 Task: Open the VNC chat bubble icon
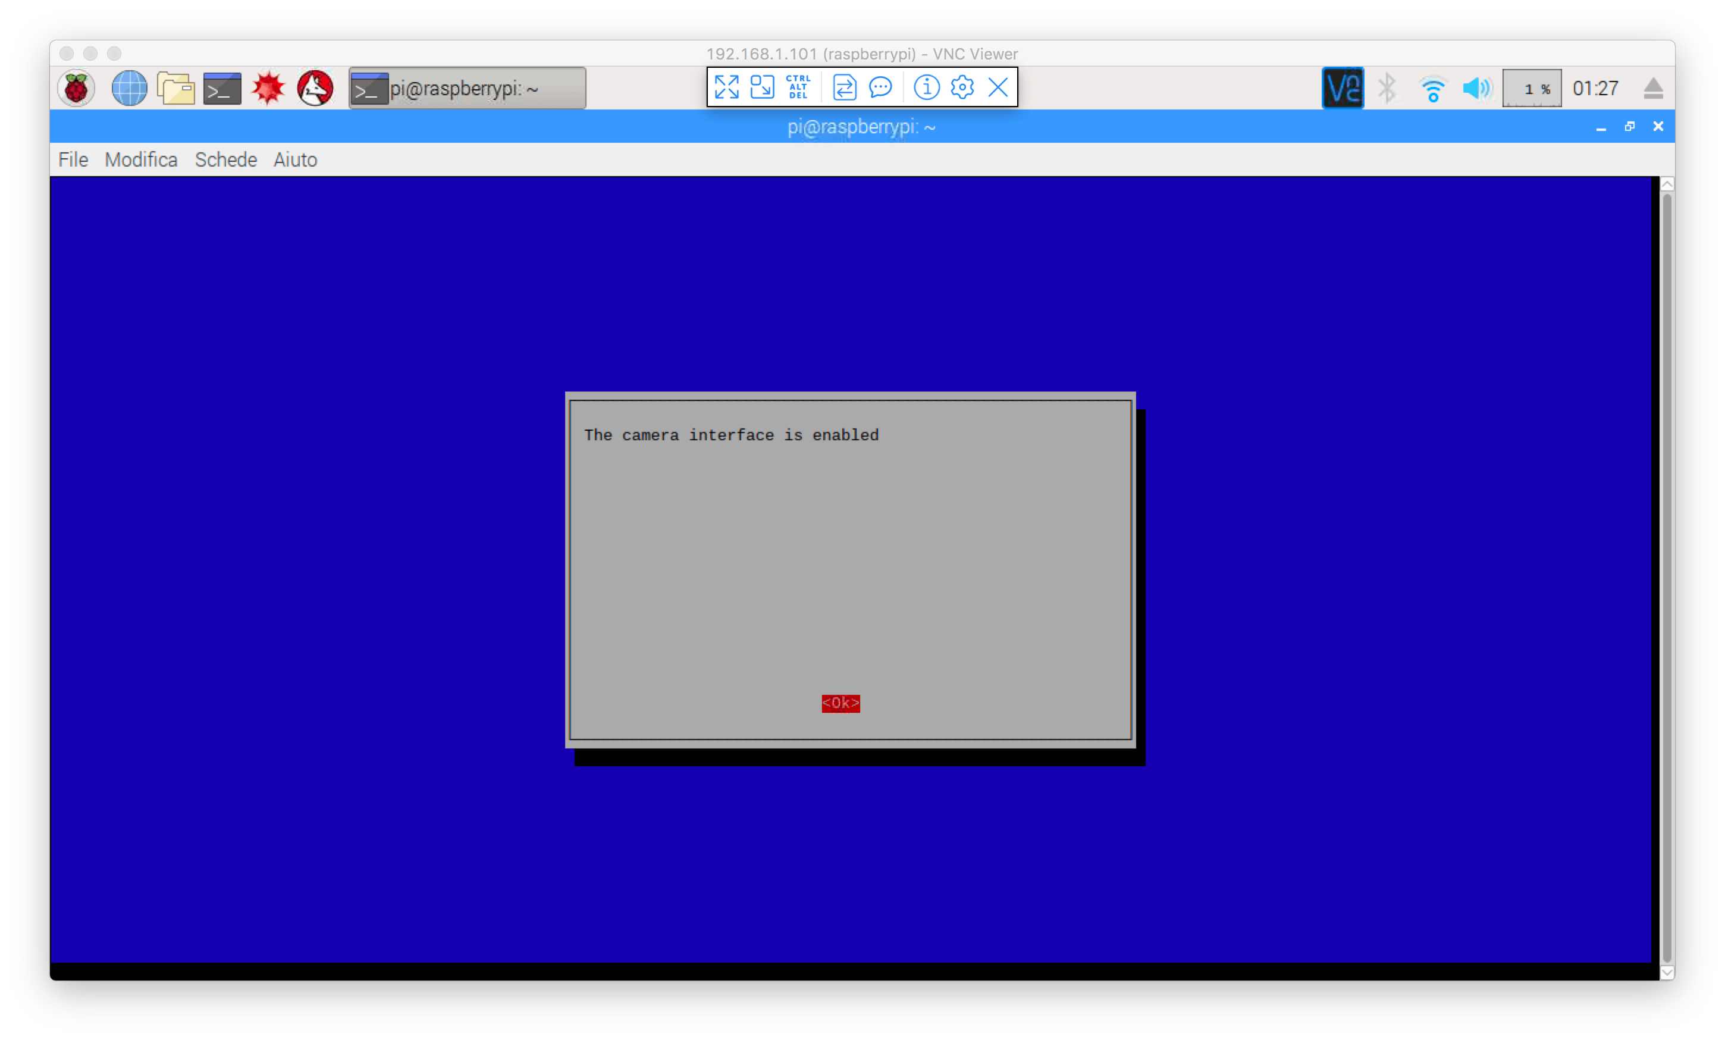(880, 87)
